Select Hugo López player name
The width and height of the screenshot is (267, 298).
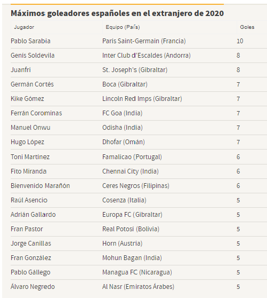(27, 142)
